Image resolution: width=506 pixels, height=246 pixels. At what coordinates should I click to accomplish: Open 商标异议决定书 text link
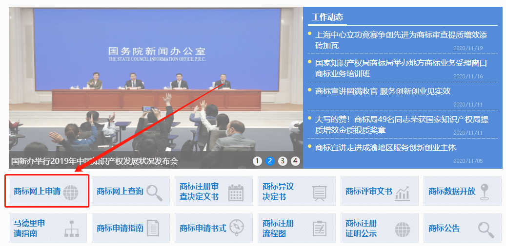pyautogui.click(x=278, y=192)
